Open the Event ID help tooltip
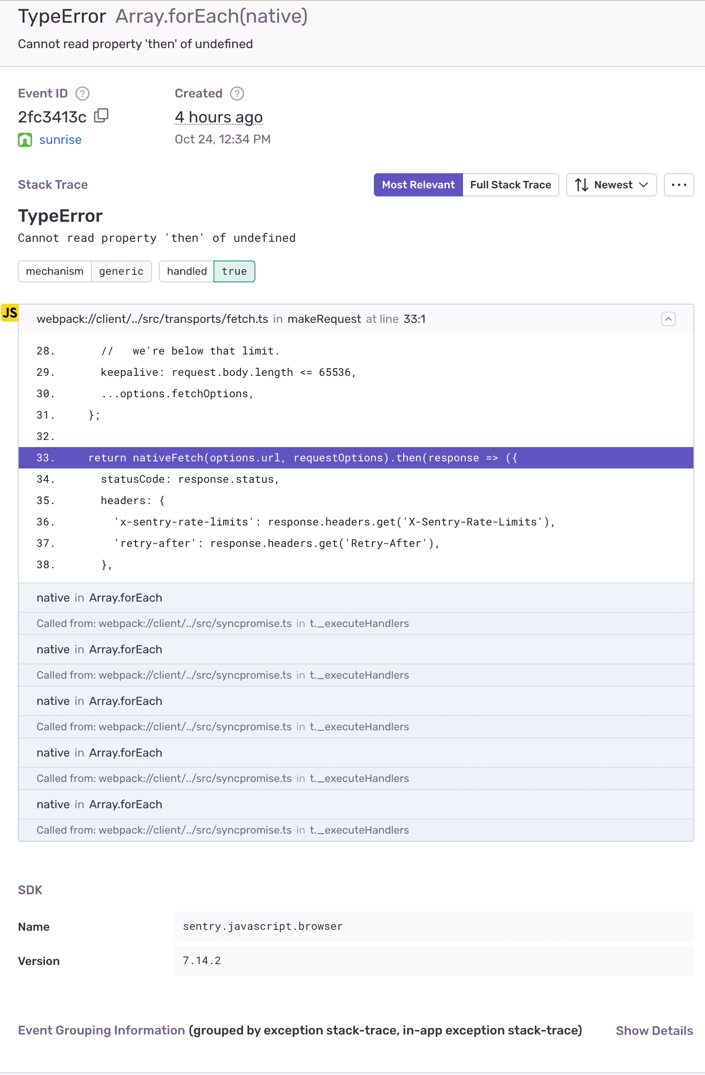 82,93
